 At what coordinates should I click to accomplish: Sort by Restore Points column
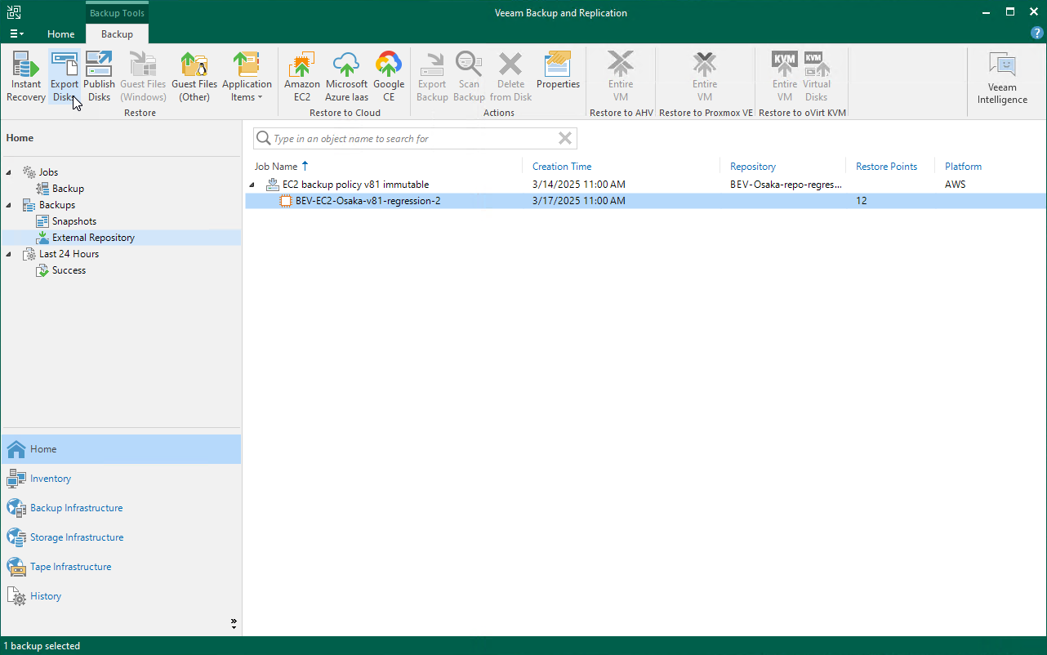[886, 167]
